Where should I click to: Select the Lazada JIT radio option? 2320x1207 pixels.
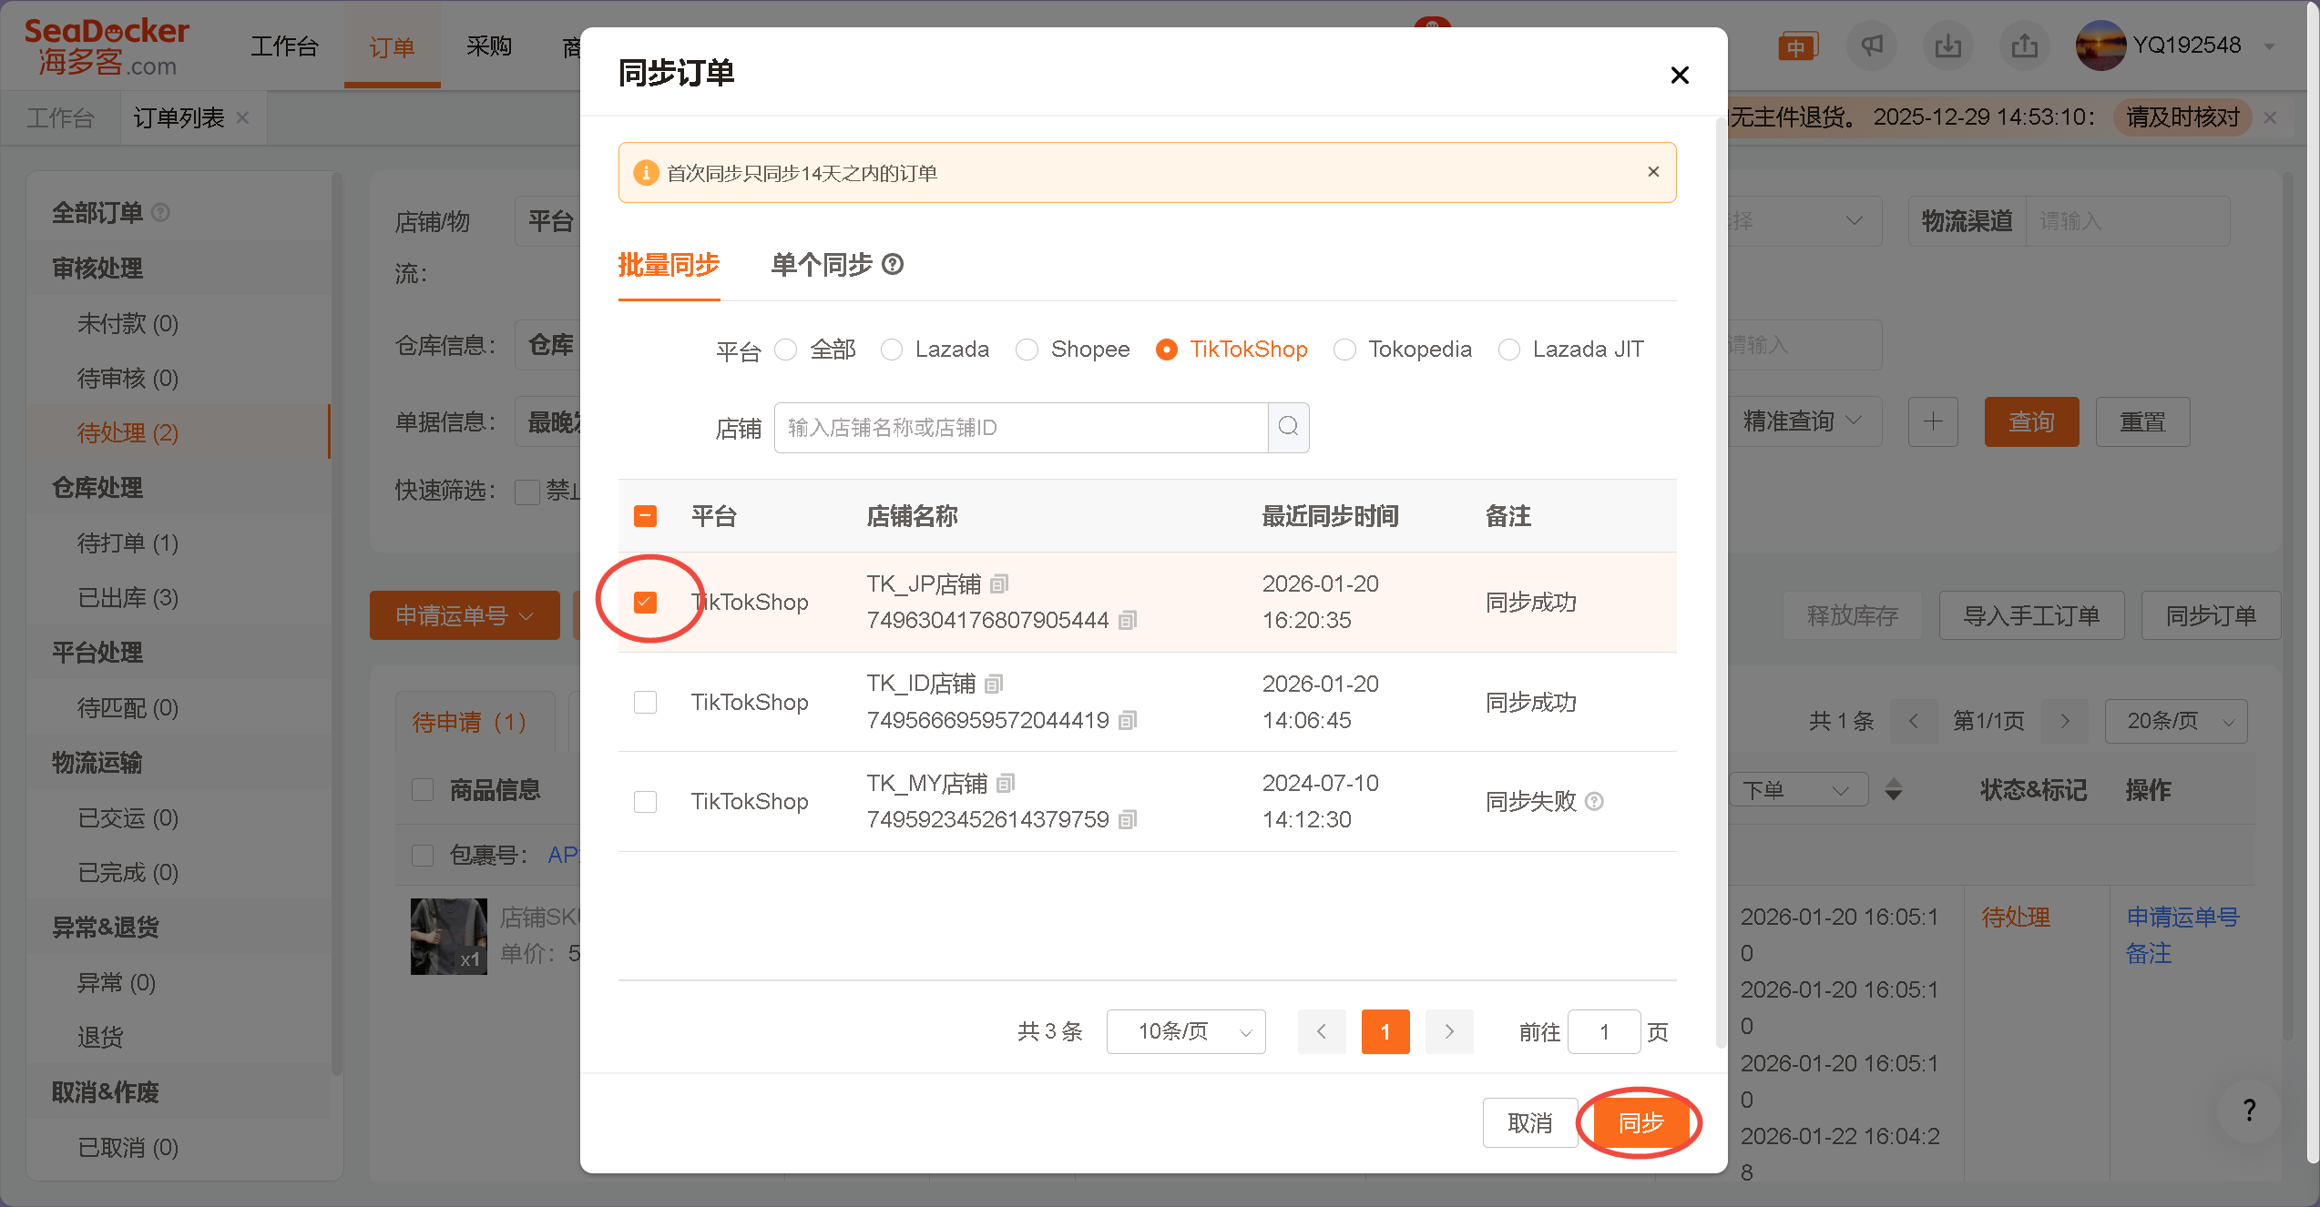point(1509,350)
